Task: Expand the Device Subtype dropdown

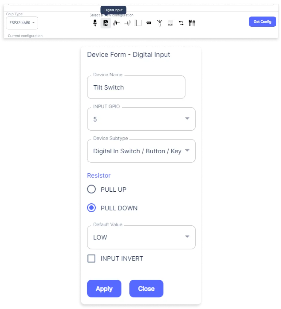Action: coord(141,151)
